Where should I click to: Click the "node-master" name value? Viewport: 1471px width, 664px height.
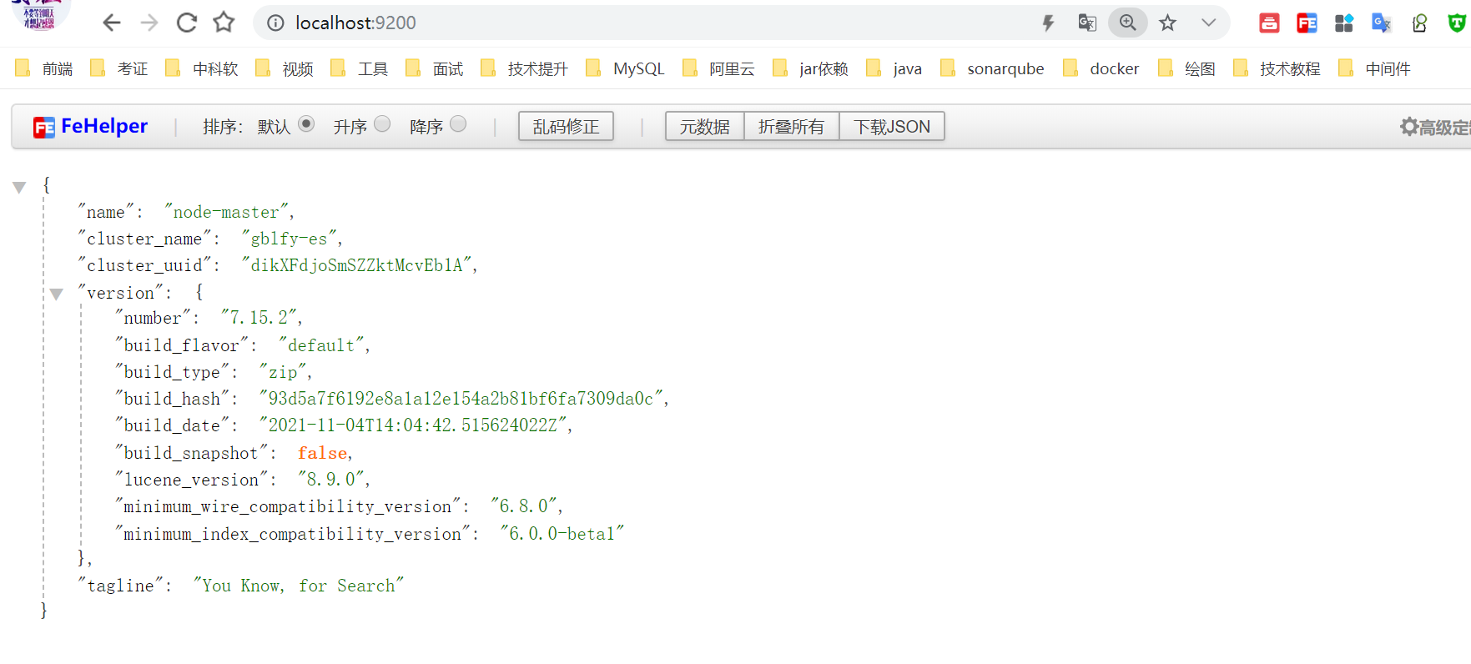226,212
